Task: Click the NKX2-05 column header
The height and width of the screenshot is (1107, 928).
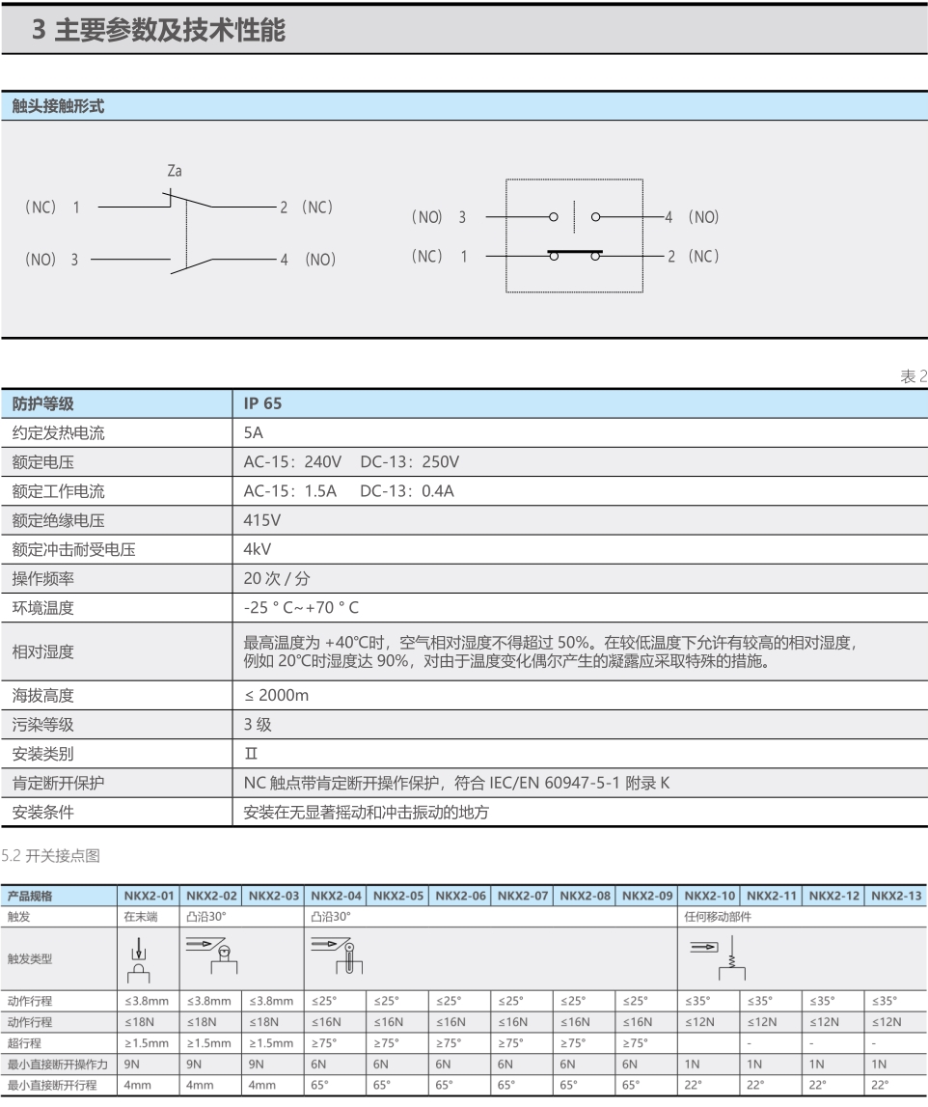Action: [x=398, y=896]
